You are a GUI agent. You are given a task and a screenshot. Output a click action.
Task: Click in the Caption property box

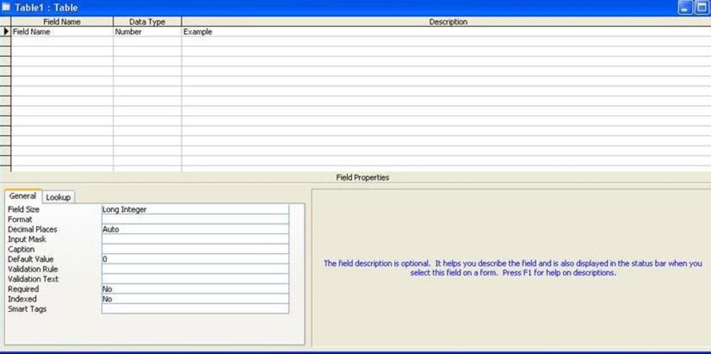pyautogui.click(x=195, y=249)
